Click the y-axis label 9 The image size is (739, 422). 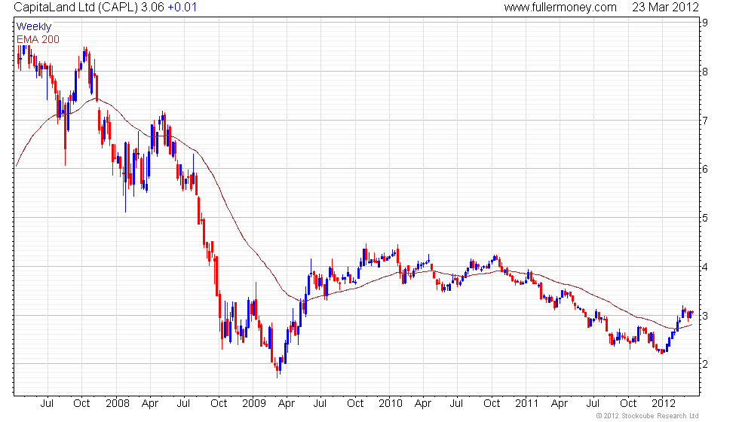[x=705, y=23]
